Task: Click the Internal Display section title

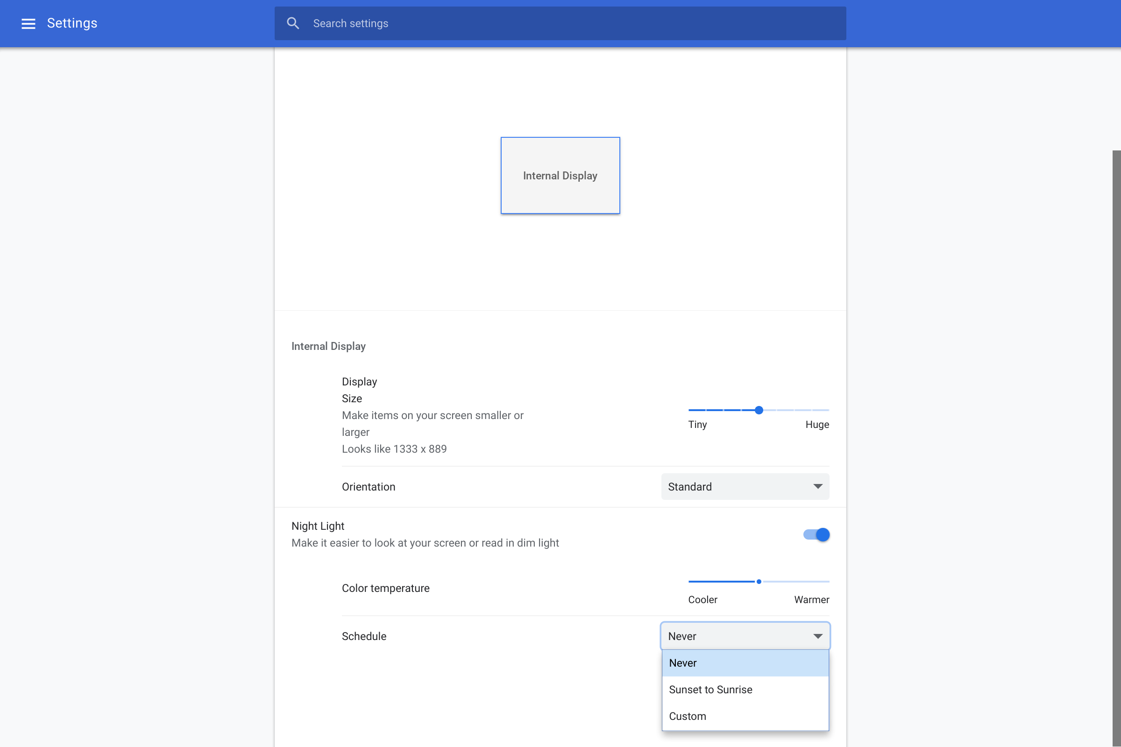Action: click(328, 346)
